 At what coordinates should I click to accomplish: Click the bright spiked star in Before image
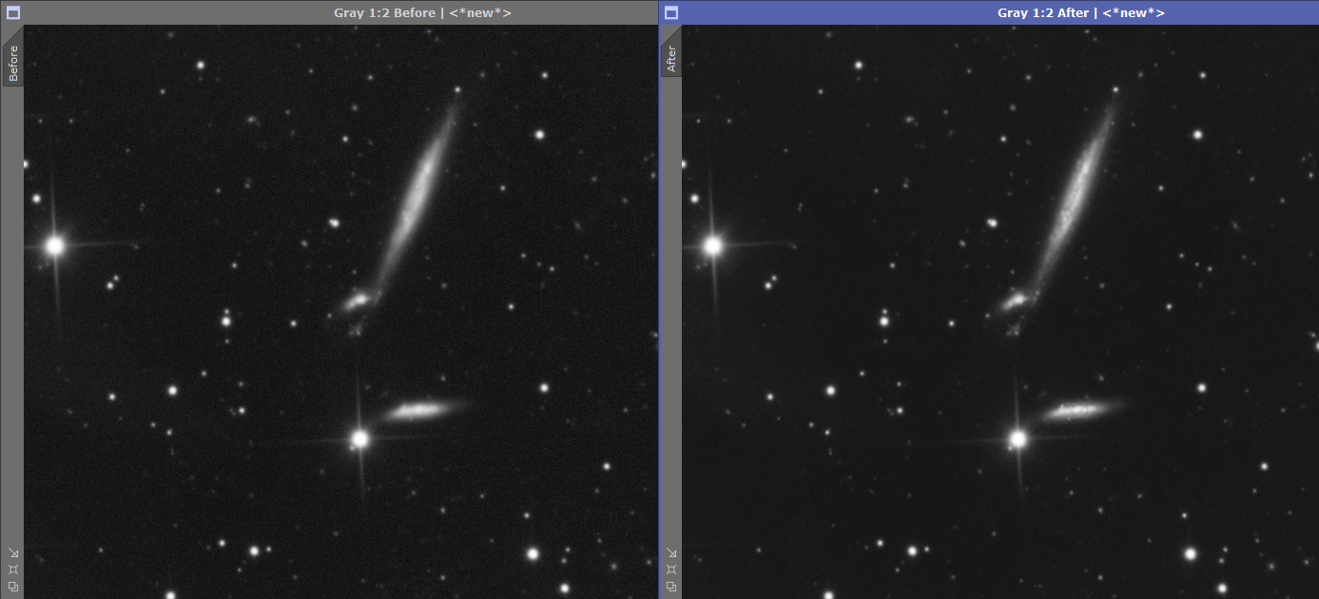pyautogui.click(x=55, y=244)
